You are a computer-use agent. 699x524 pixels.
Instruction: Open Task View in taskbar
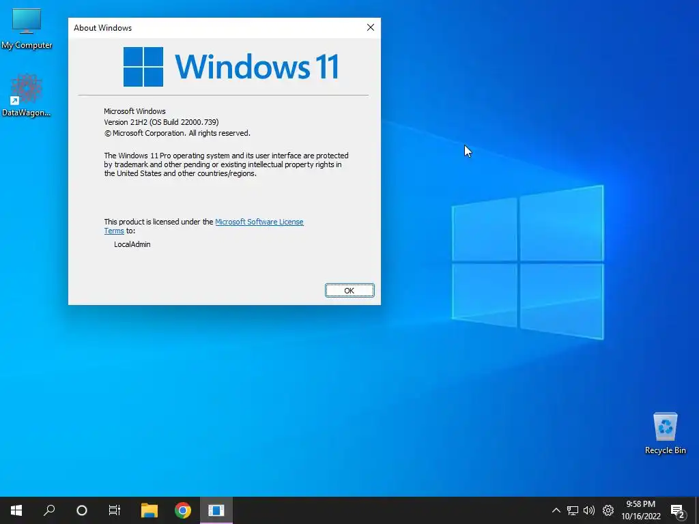coord(115,510)
